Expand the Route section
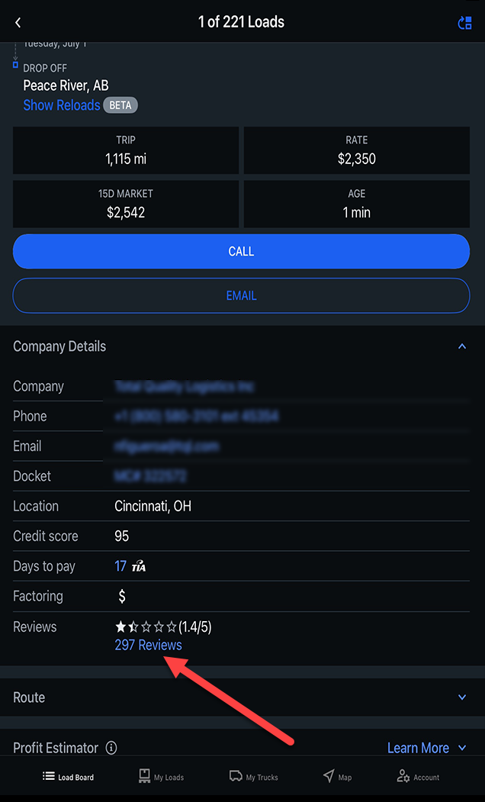The image size is (485, 802). [461, 697]
